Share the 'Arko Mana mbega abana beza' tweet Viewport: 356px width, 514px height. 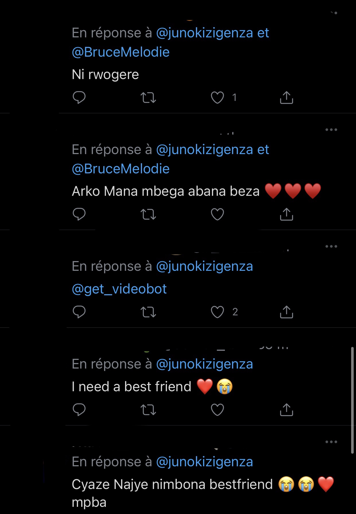click(286, 214)
